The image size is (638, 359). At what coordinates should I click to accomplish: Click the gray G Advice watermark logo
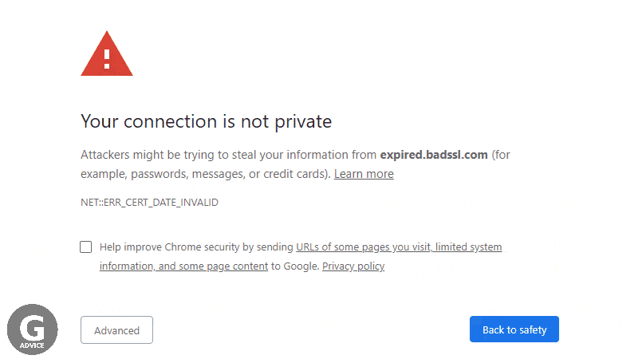(x=33, y=329)
